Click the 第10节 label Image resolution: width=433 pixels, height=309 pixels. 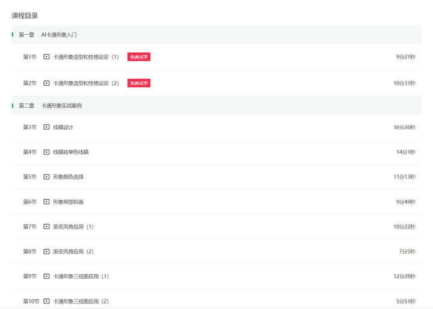(x=31, y=301)
